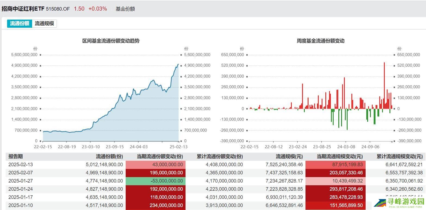Click the 6,641,672,592.21 cumulative scale cell
Screen dimensions: 426x210
[x=404, y=165]
